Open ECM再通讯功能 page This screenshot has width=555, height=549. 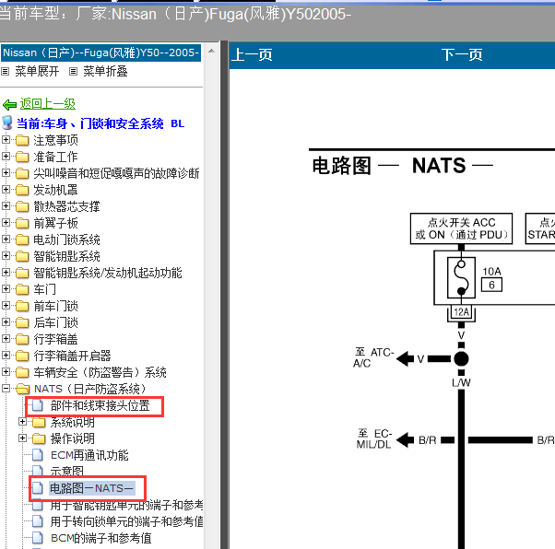89,455
